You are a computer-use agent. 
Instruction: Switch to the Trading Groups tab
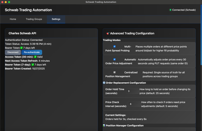point(34,19)
